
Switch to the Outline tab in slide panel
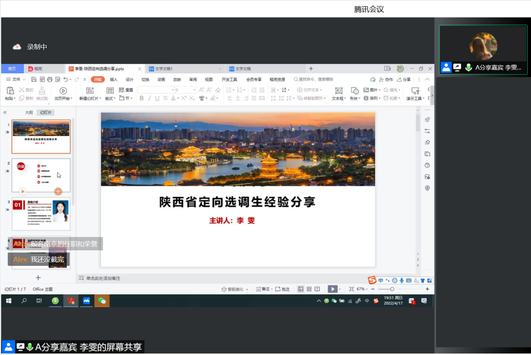pos(29,113)
